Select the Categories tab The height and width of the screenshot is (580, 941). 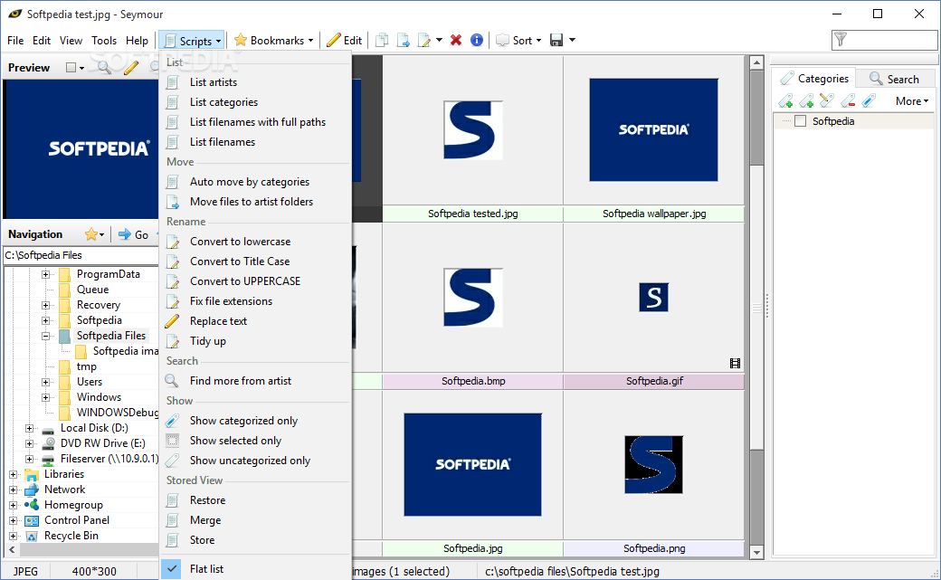[813, 79]
